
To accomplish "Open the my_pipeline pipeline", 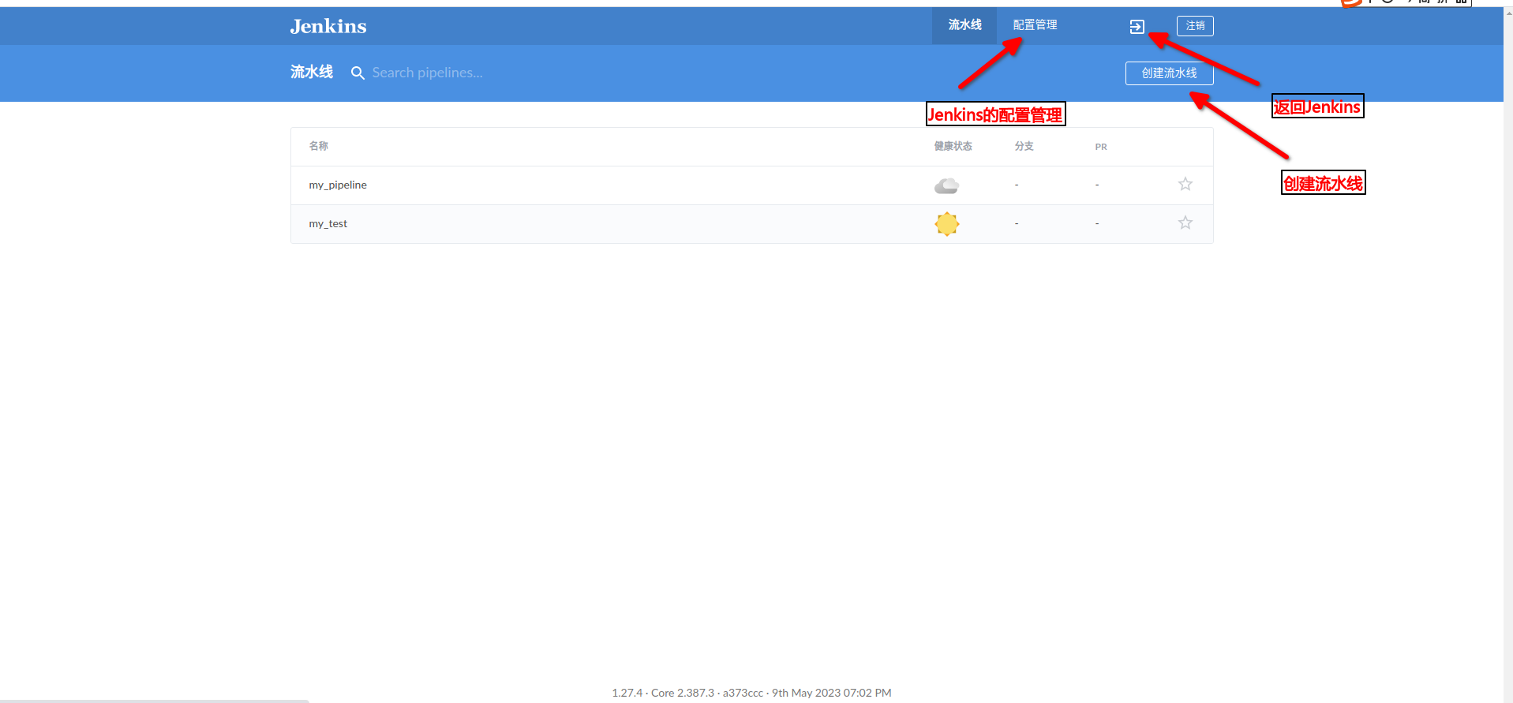I will [x=338, y=185].
